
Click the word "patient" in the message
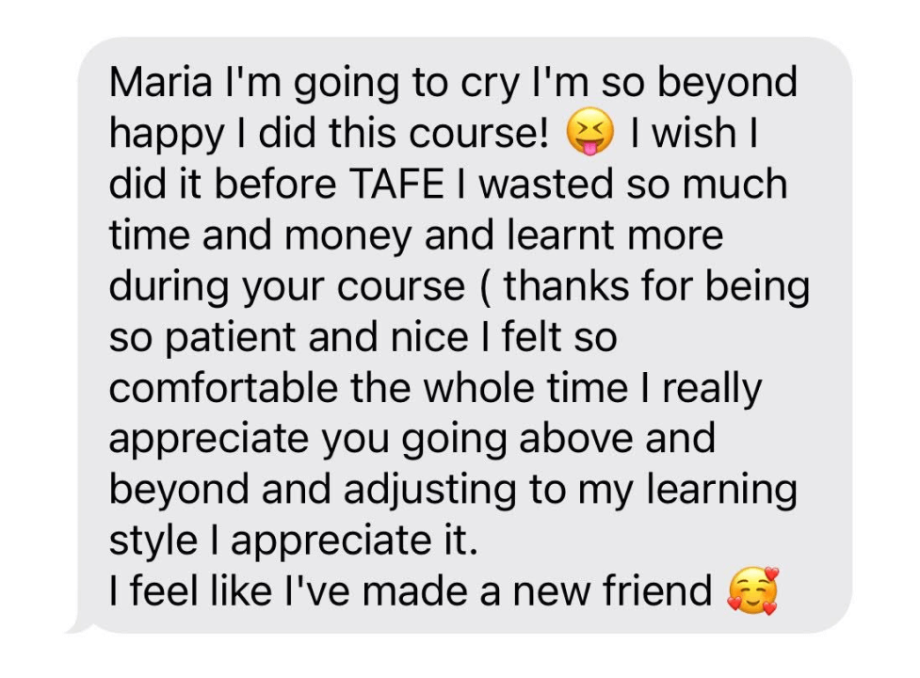pyautogui.click(x=231, y=338)
